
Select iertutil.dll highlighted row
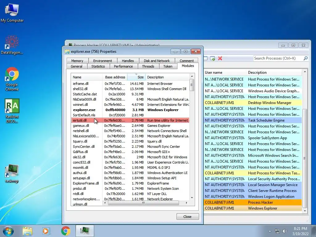[130, 120]
